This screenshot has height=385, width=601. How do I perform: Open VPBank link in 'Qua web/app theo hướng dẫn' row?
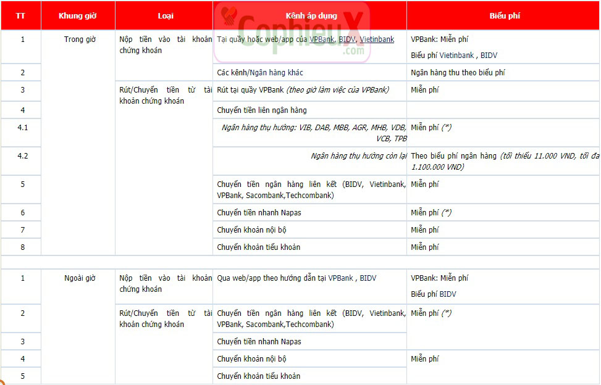tap(340, 278)
